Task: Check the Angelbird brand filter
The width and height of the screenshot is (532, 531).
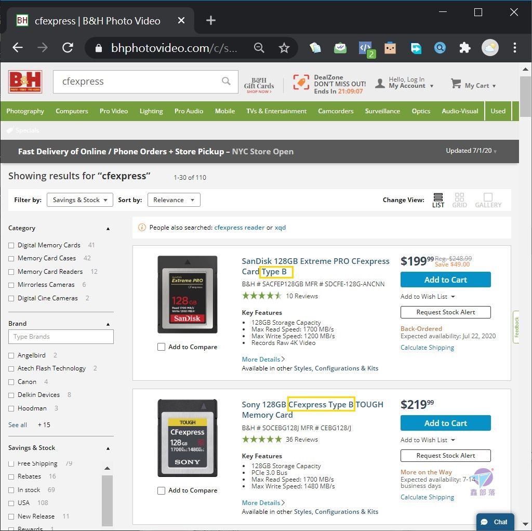Action: [x=11, y=355]
